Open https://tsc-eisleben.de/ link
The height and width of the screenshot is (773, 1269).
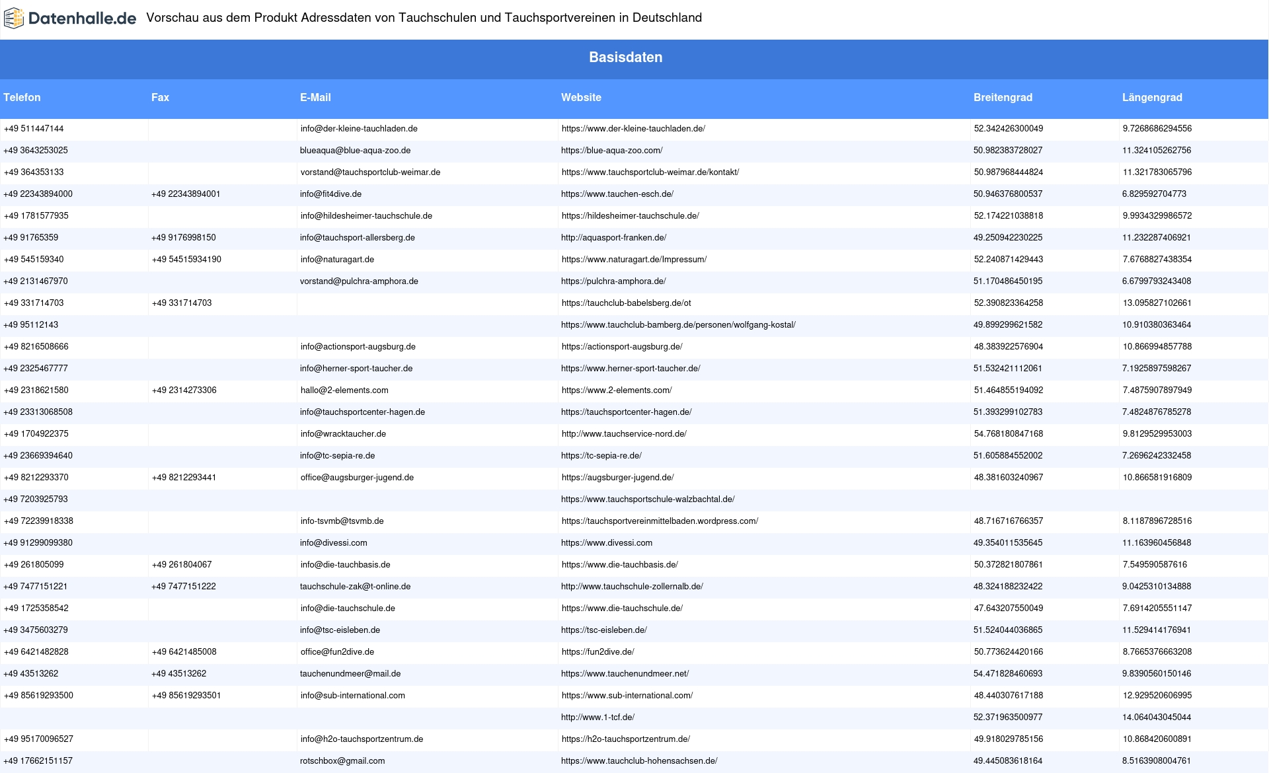604,630
